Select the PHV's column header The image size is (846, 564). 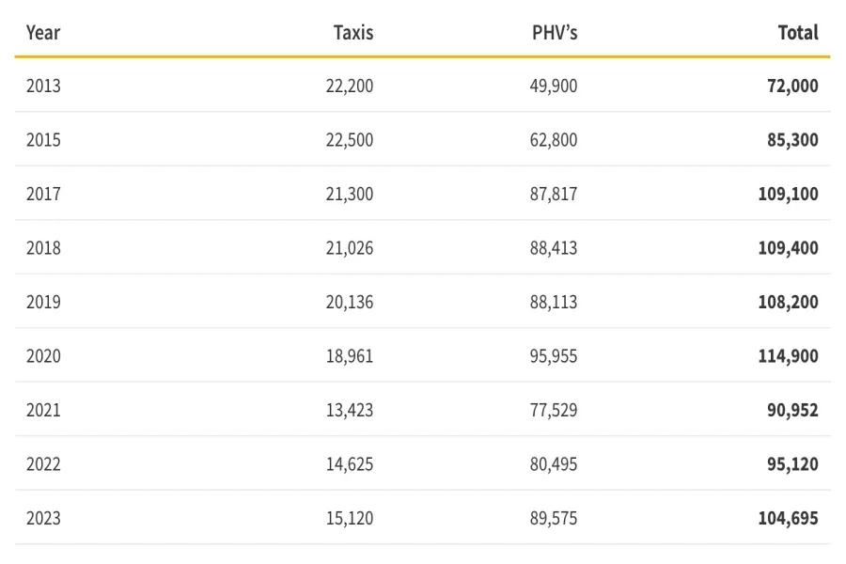(x=555, y=33)
